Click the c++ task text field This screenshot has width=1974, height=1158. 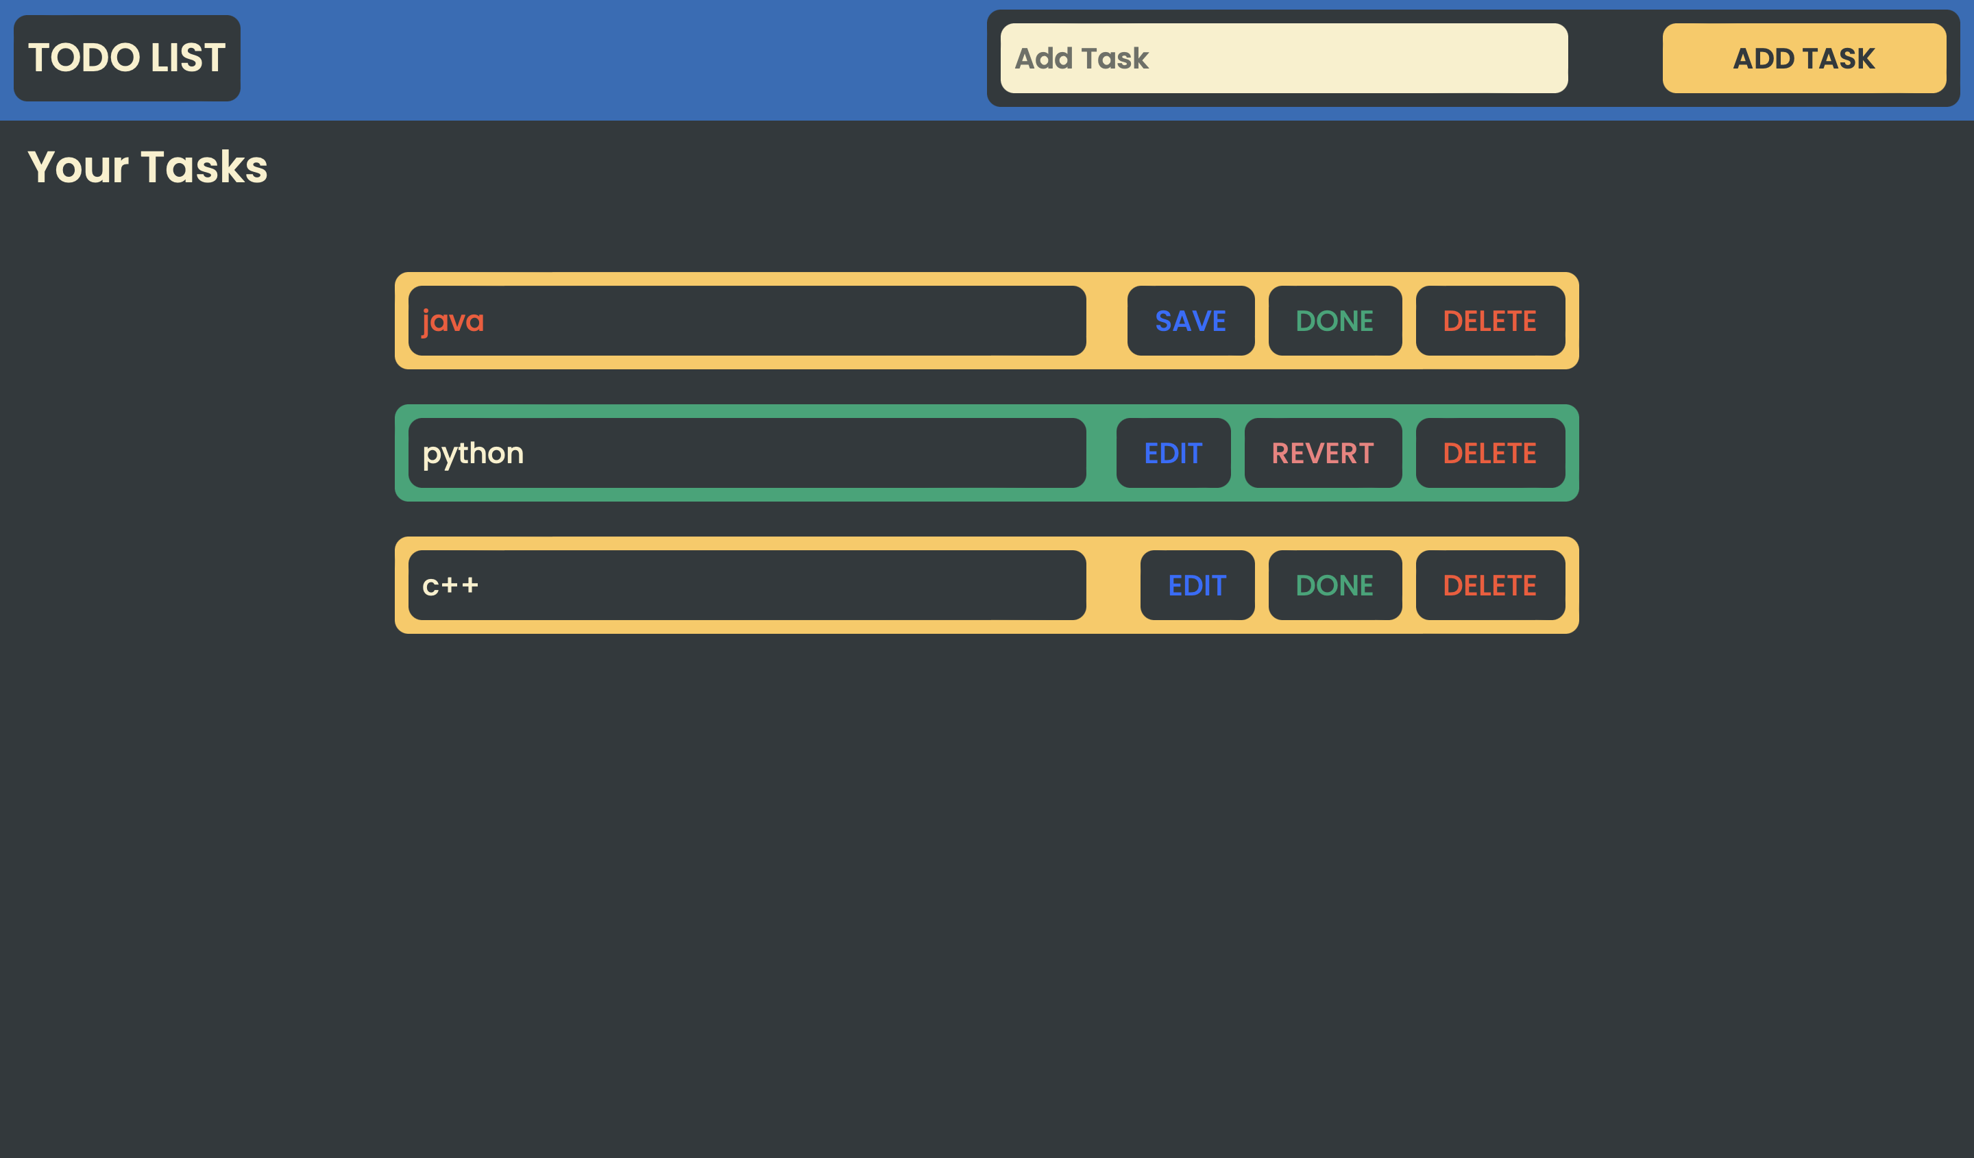tap(748, 585)
